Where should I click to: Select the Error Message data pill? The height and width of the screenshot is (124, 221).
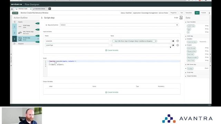pyautogui.click(x=191, y=48)
